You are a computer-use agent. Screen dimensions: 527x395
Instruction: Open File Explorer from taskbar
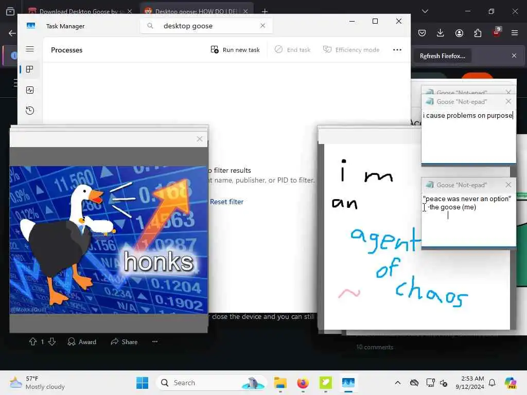click(x=280, y=383)
